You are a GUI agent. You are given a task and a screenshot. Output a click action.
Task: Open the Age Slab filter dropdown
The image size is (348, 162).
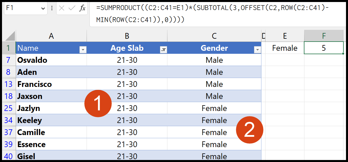[163, 50]
